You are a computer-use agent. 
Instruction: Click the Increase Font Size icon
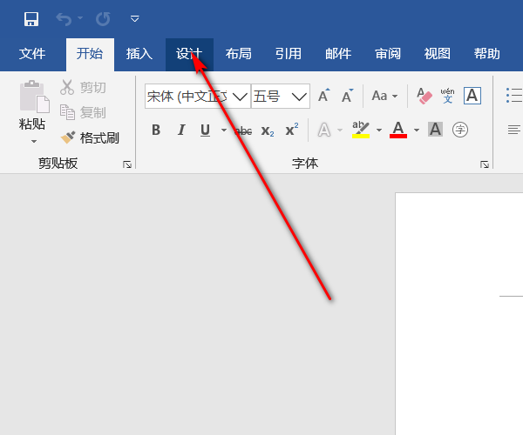(x=324, y=96)
